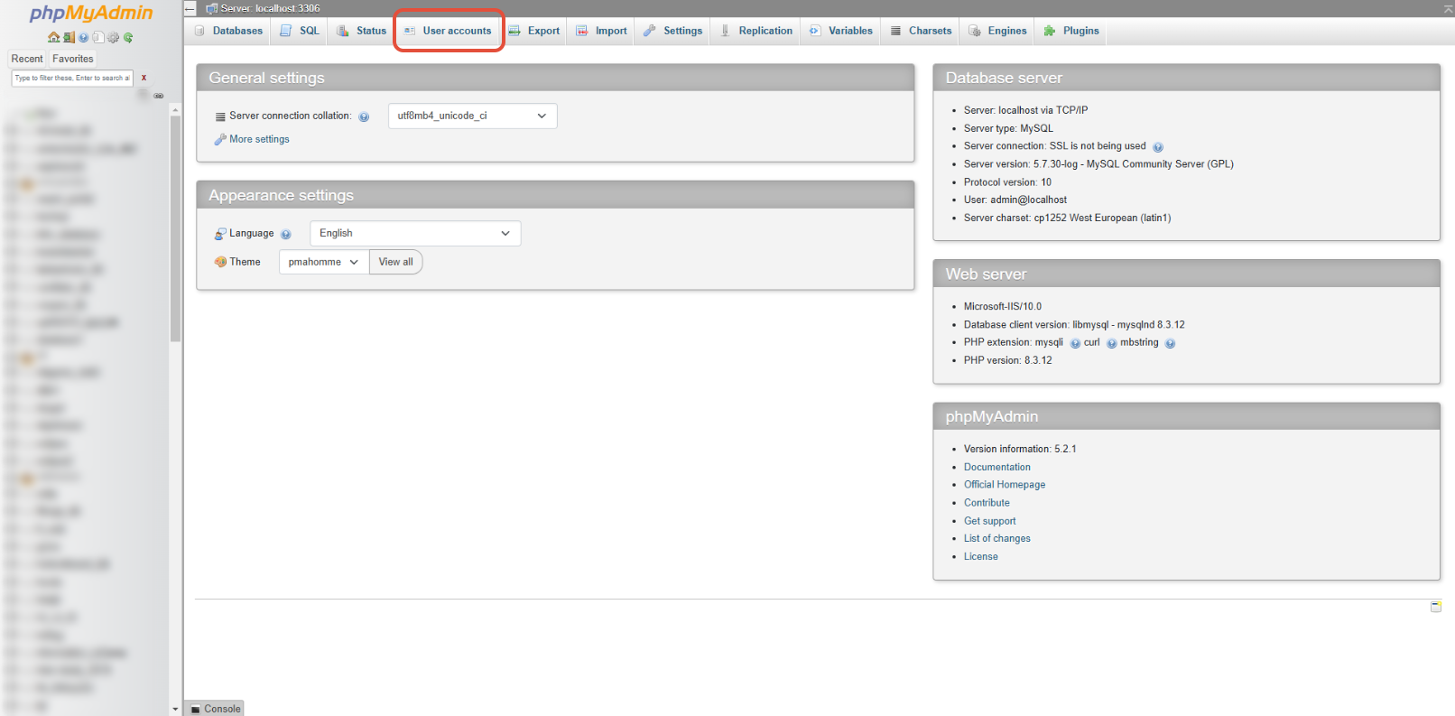Click the Get support link
1455x716 pixels.
click(989, 521)
